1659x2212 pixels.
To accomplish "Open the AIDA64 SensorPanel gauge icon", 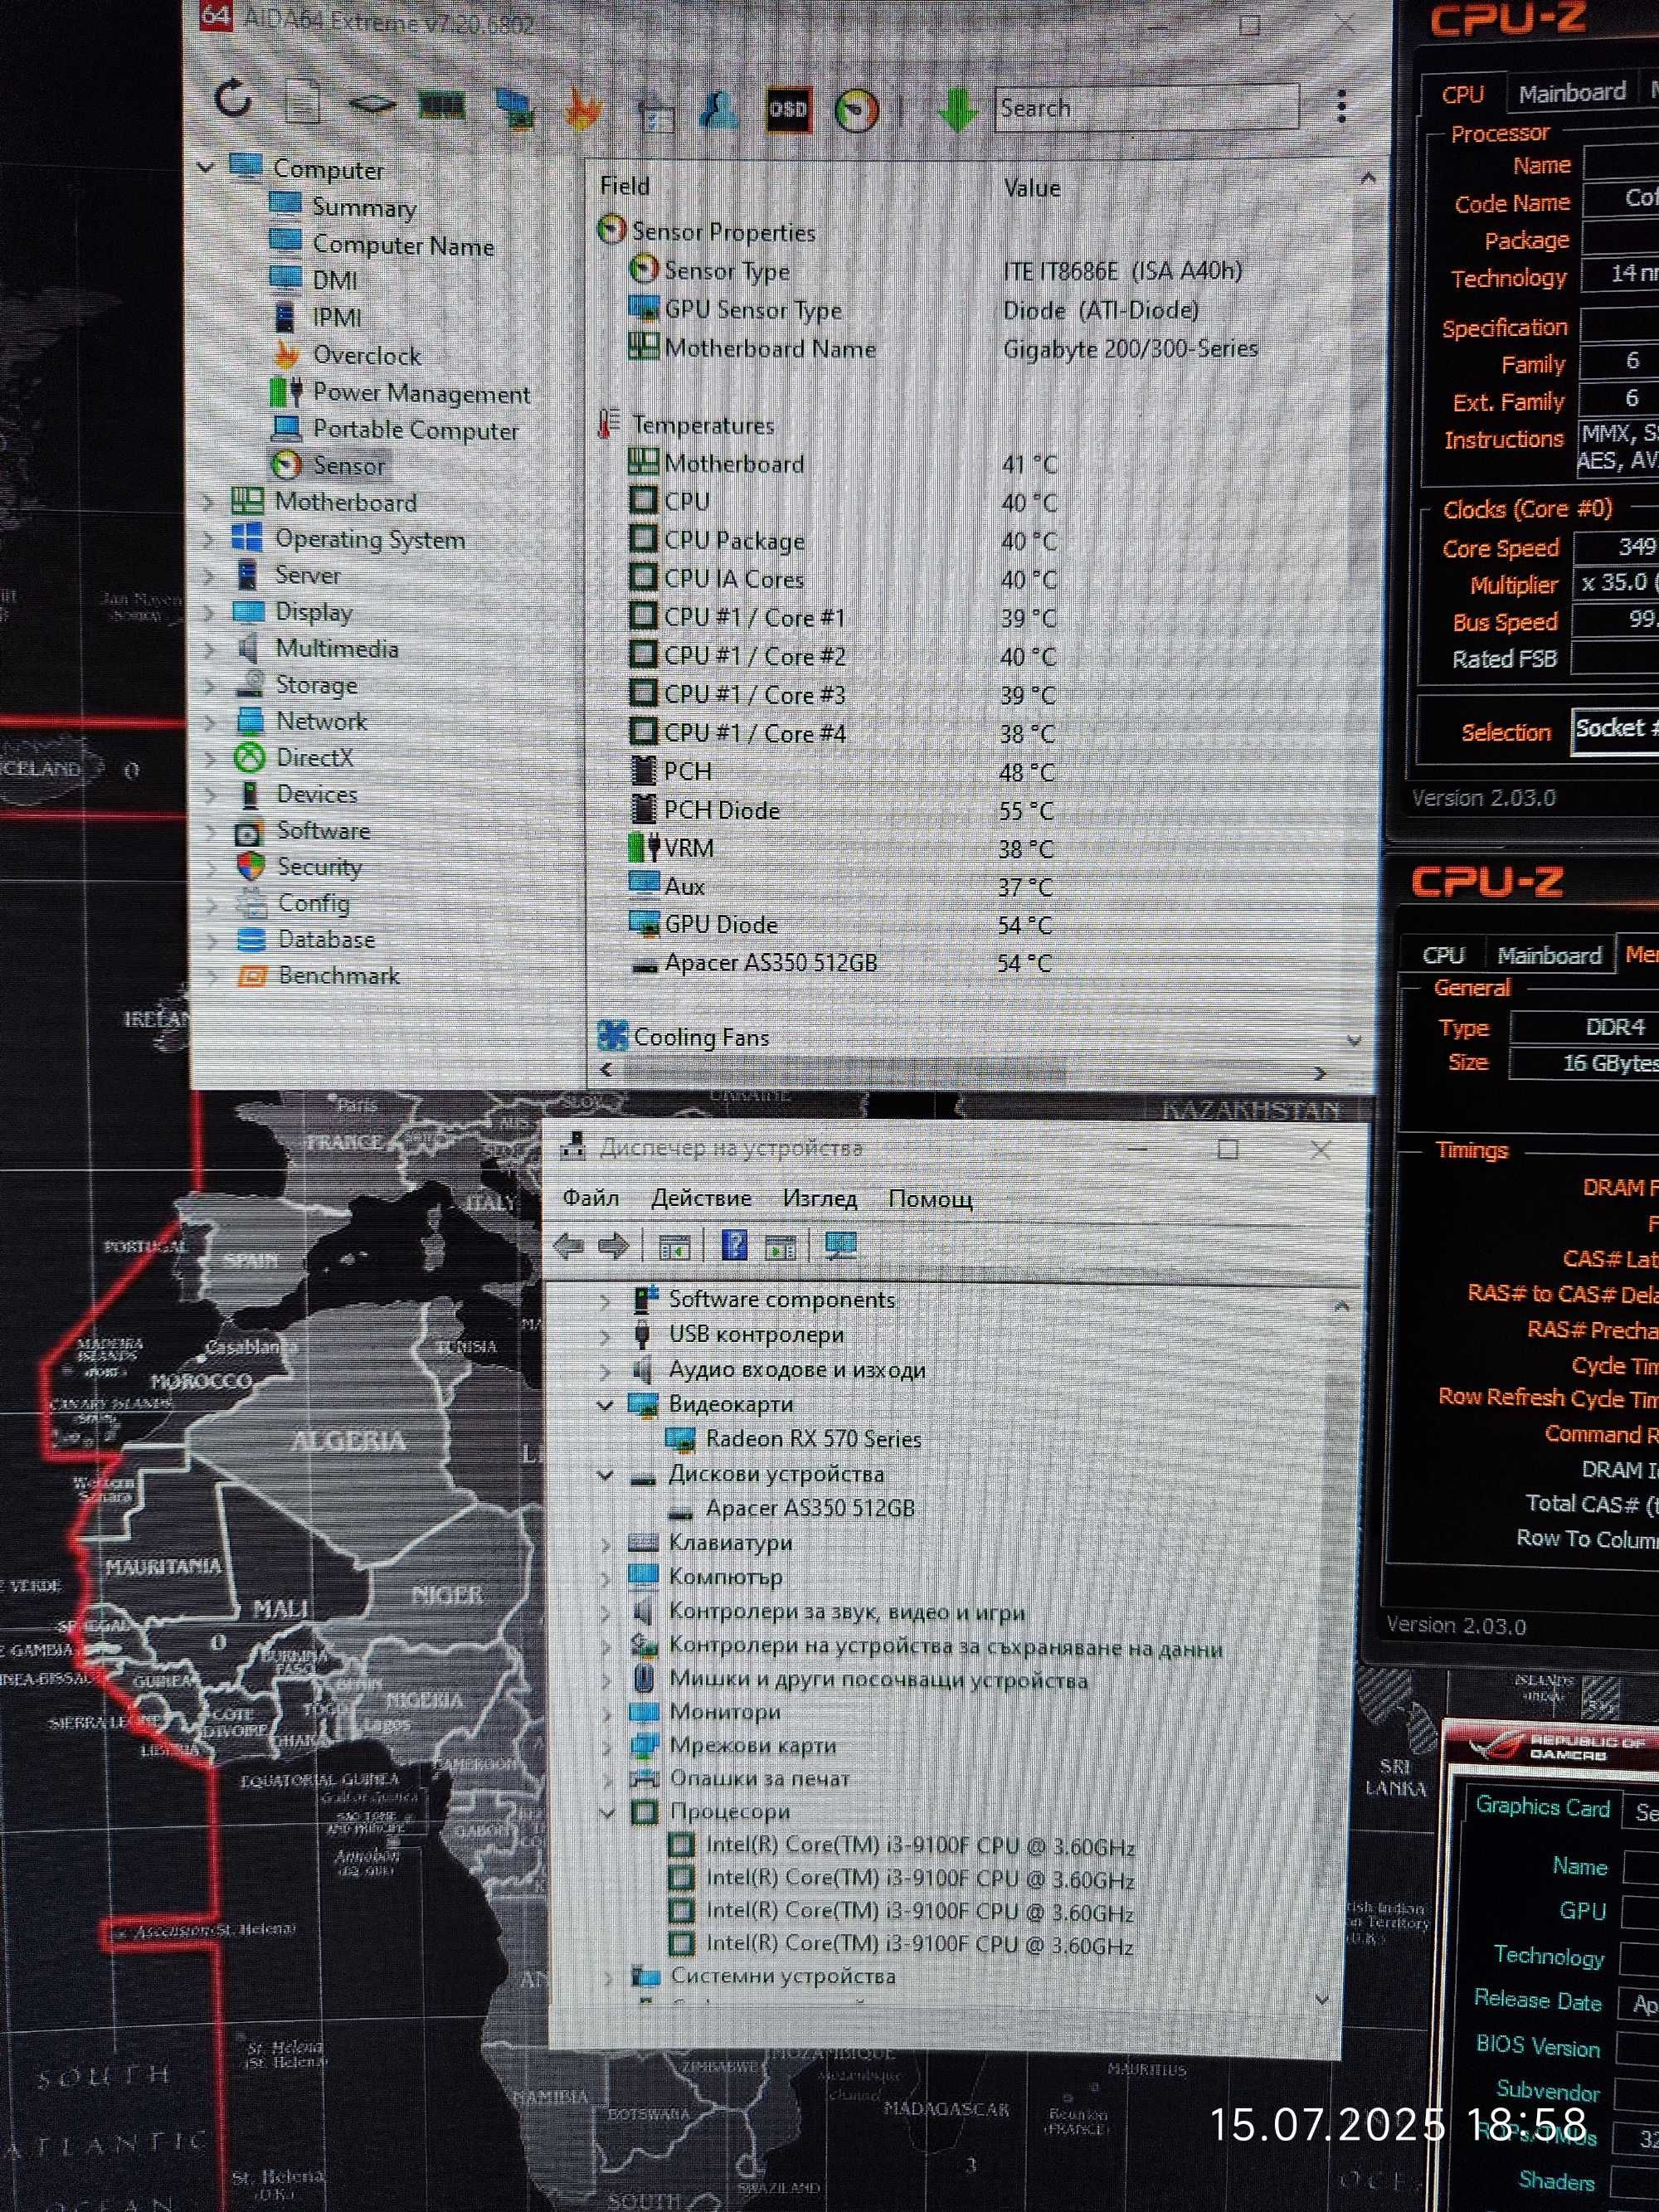I will point(856,110).
